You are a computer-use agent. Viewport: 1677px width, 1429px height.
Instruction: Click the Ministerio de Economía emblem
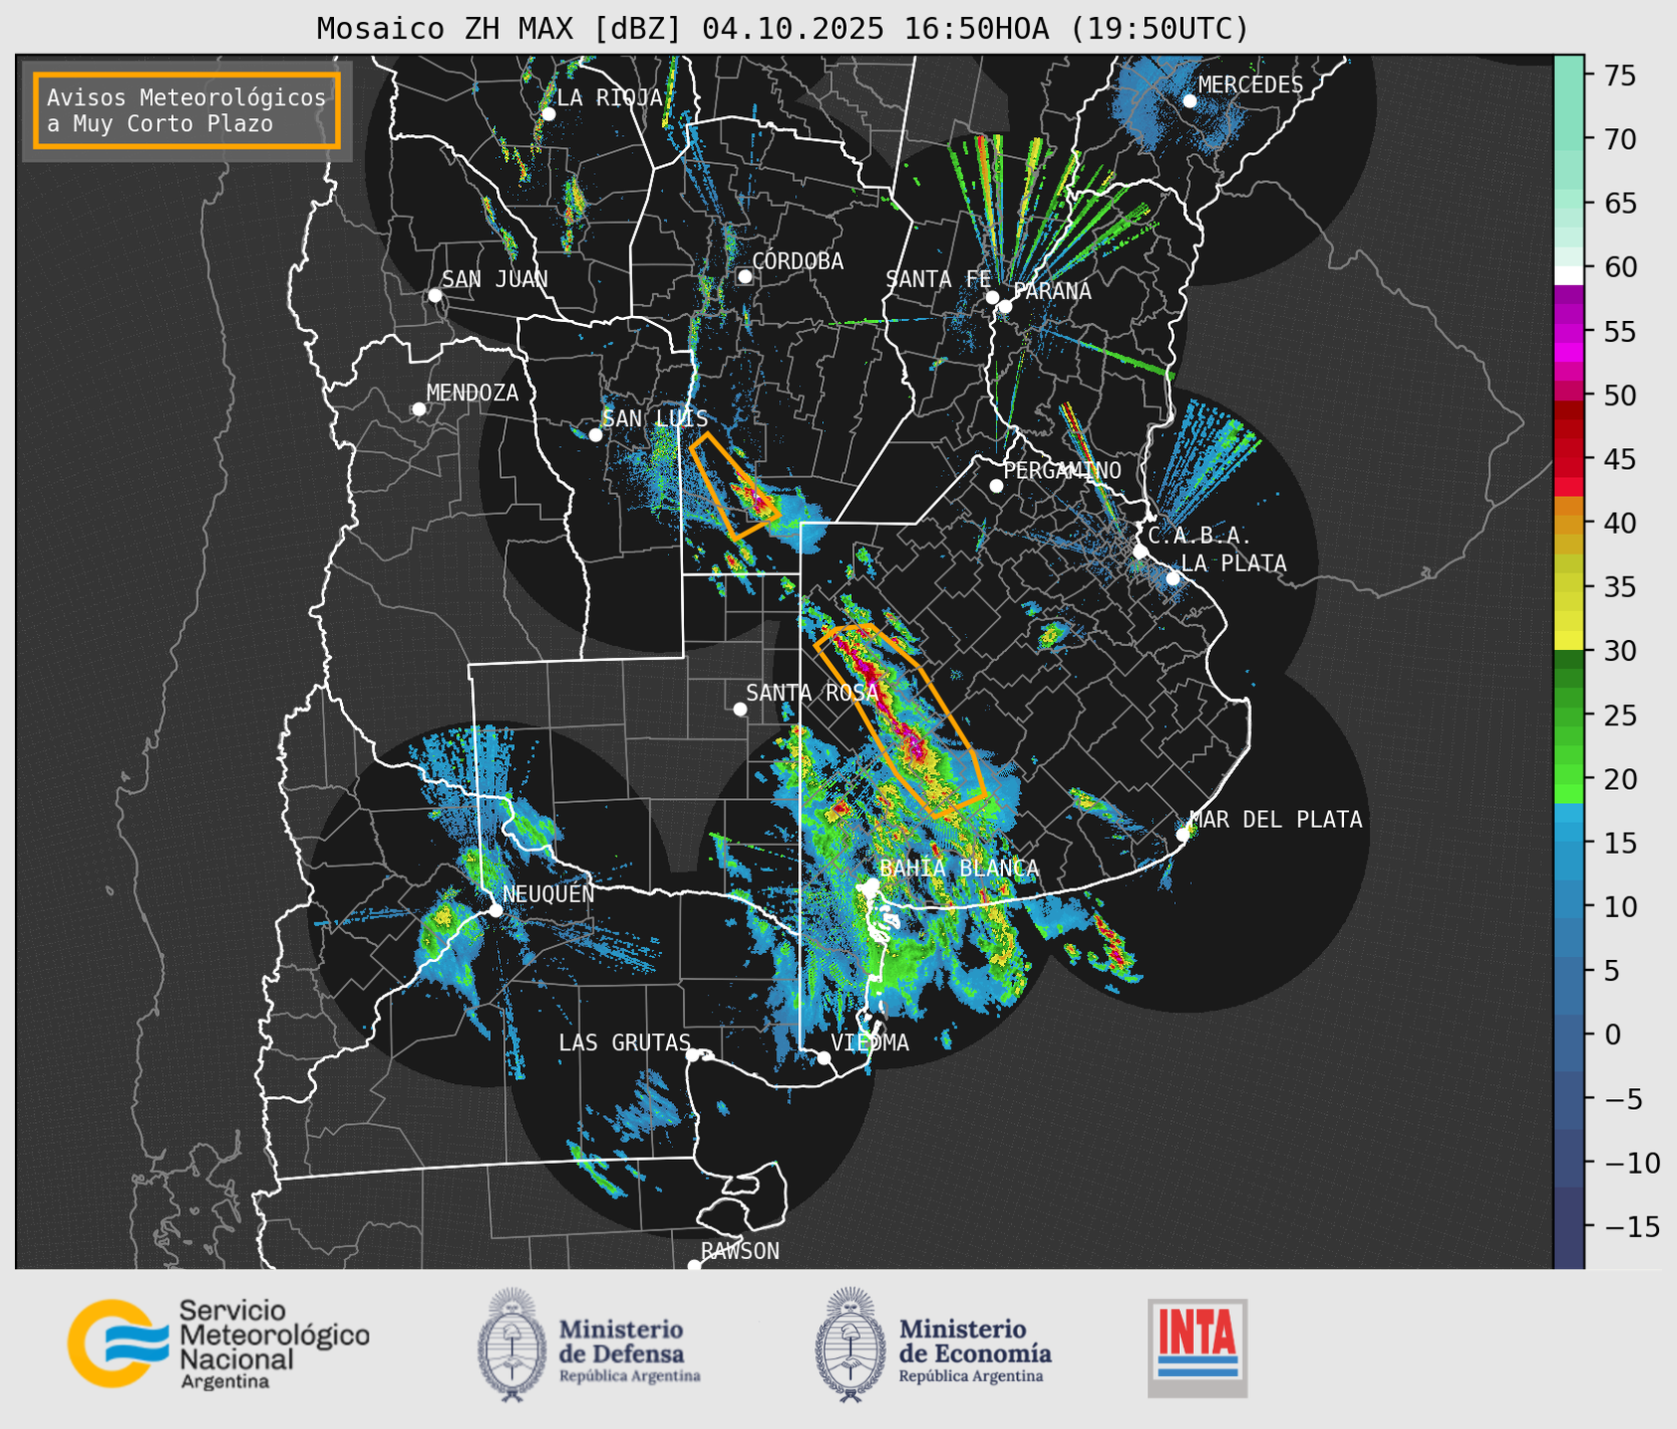coord(848,1345)
